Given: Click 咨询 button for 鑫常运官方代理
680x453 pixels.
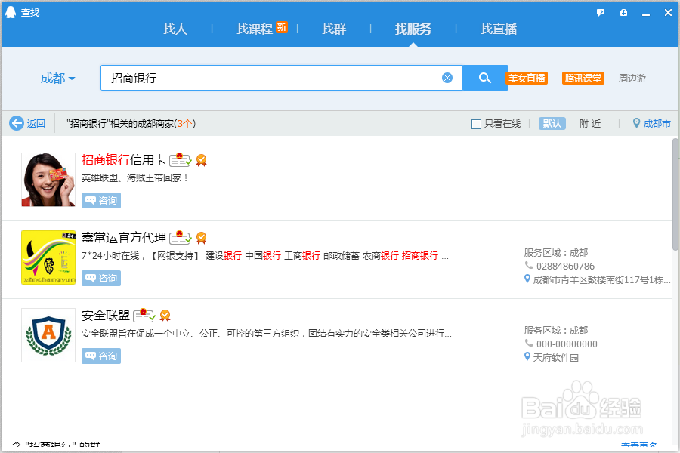Looking at the screenshot, I should [101, 278].
